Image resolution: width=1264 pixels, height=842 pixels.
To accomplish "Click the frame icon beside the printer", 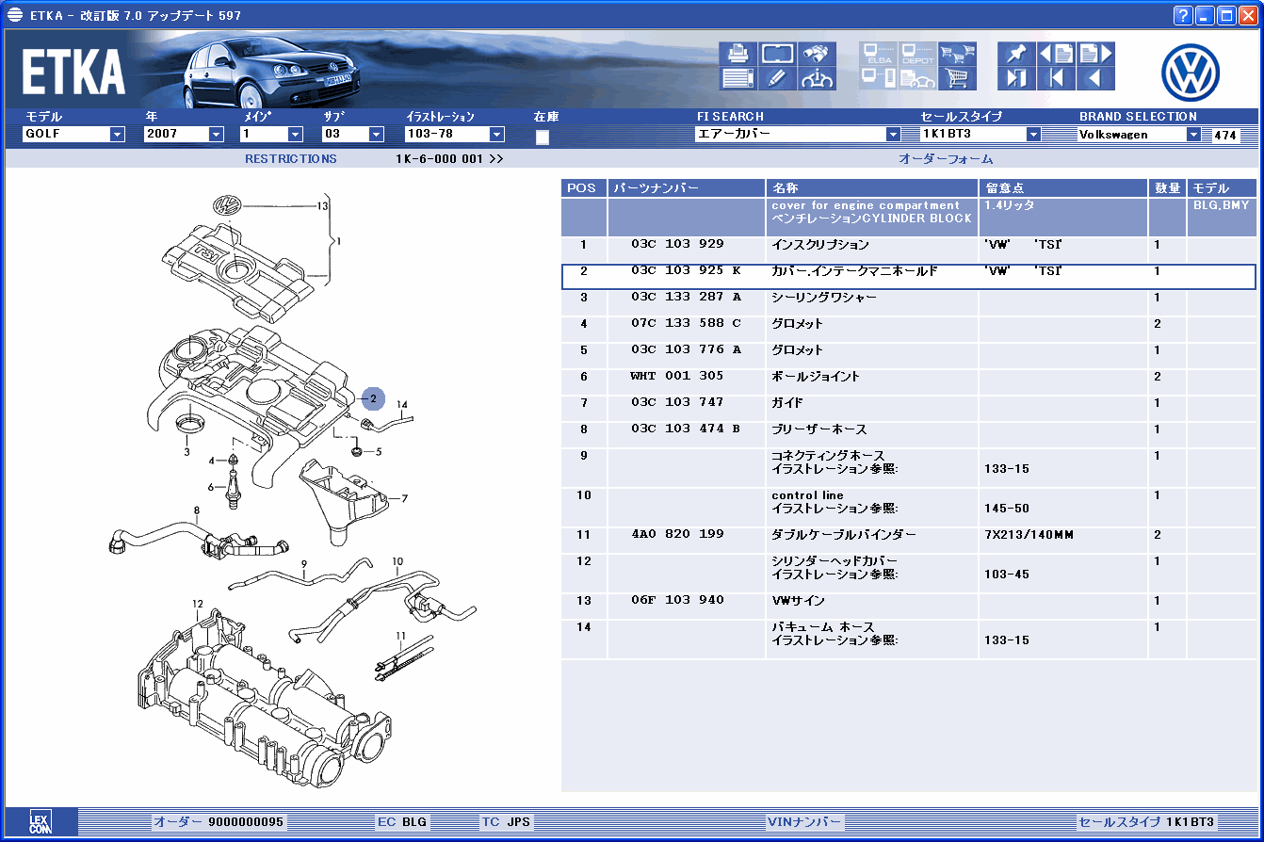I will click(778, 54).
